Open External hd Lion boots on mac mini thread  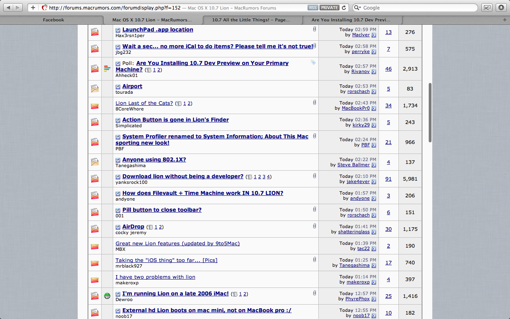tap(207, 310)
